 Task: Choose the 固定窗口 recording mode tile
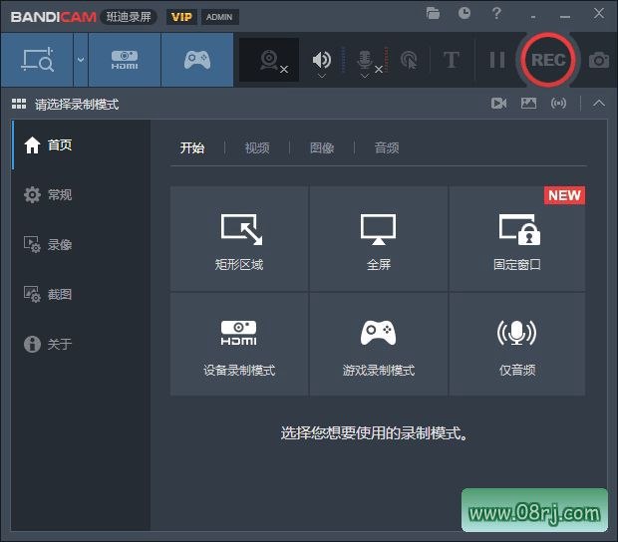point(517,239)
